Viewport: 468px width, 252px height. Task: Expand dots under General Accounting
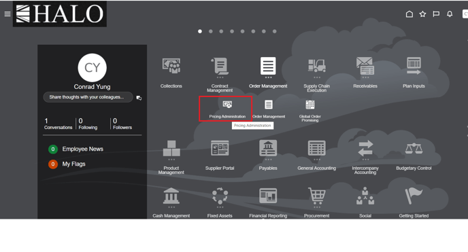click(317, 160)
